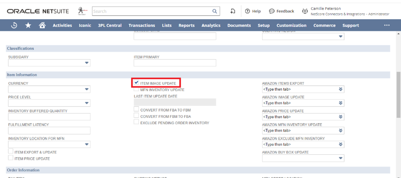Screen dimensions: 401x178
Task: Click the search magnifier icon
Action: click(x=215, y=11)
